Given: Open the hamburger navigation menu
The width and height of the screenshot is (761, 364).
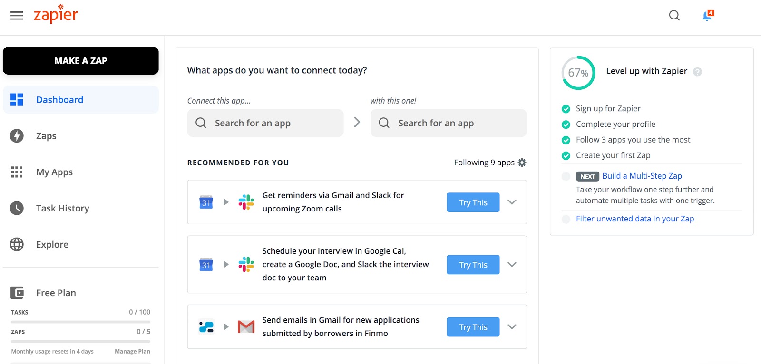Looking at the screenshot, I should coord(17,16).
